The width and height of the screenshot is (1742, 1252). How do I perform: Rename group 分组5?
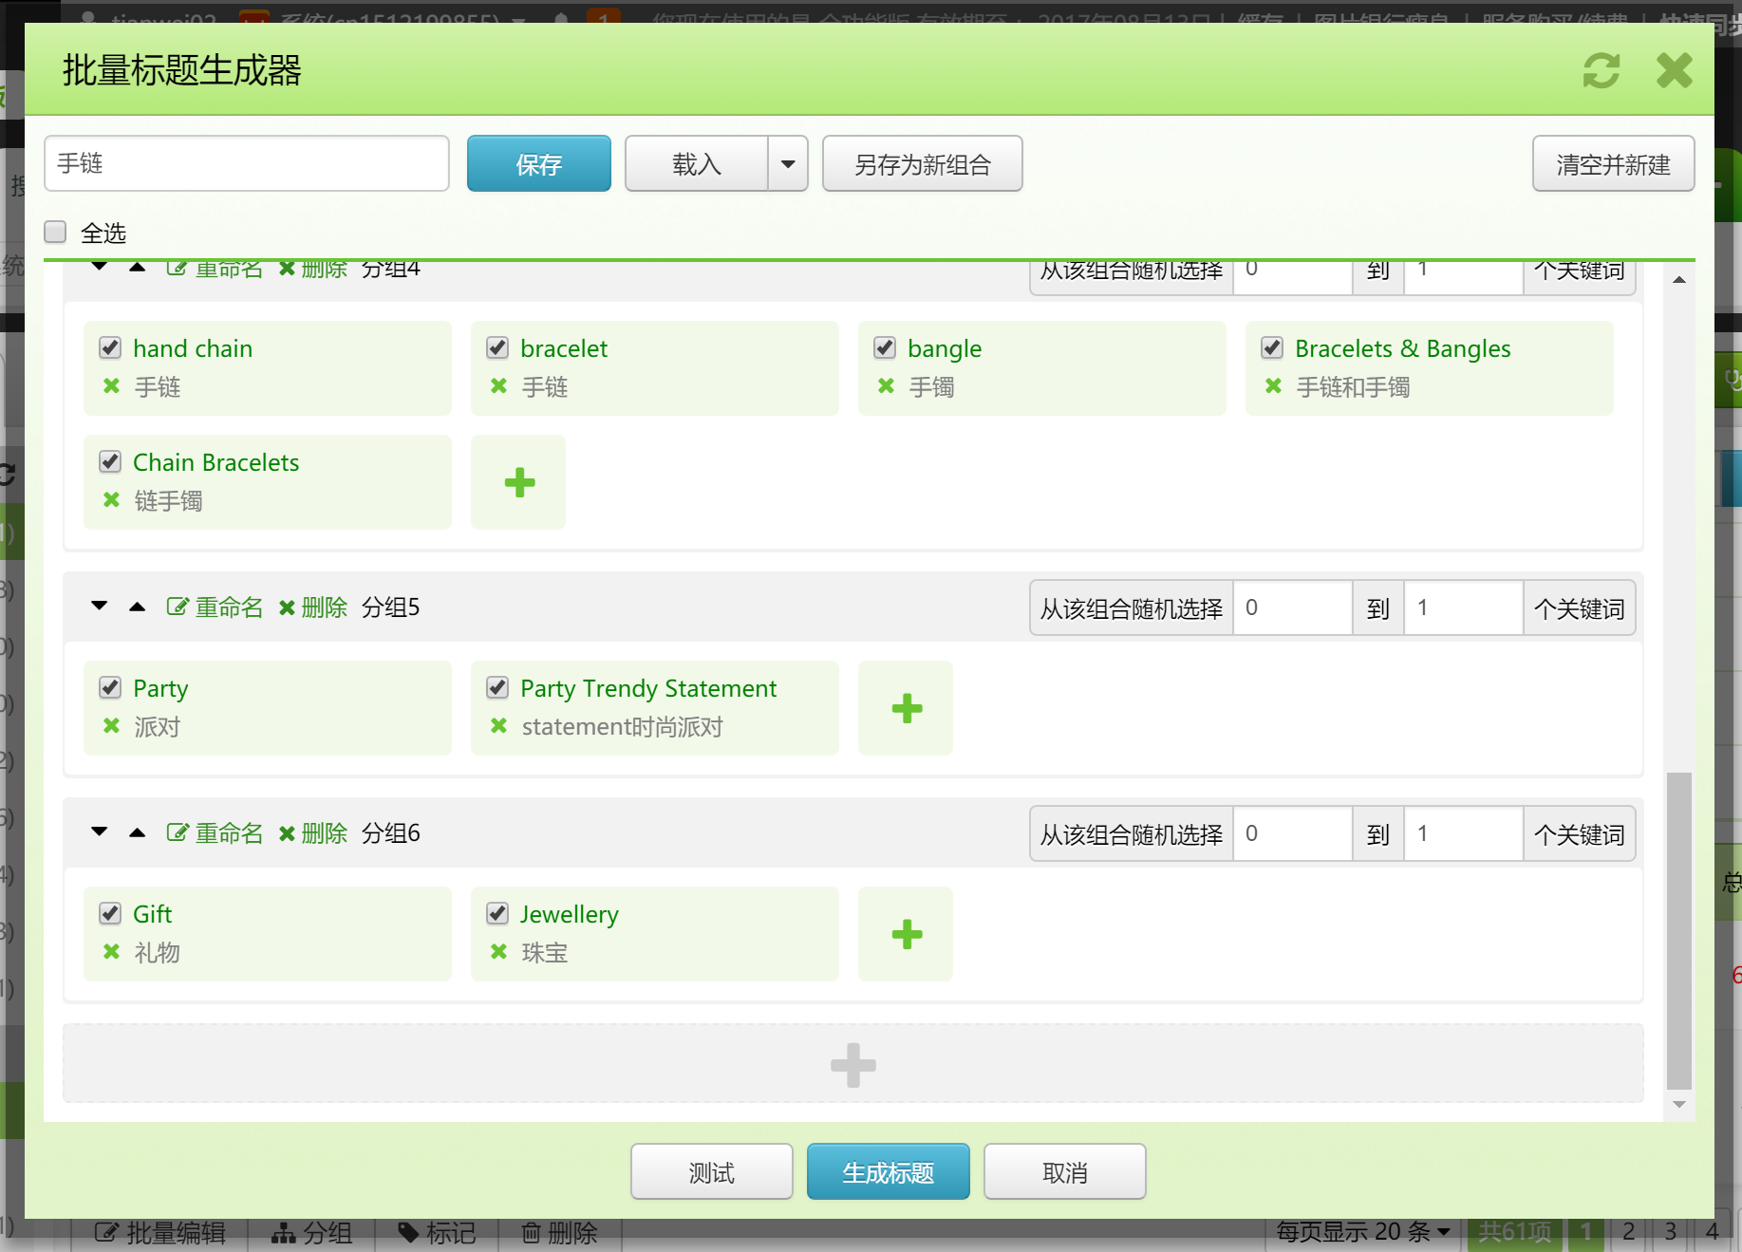[x=215, y=607]
